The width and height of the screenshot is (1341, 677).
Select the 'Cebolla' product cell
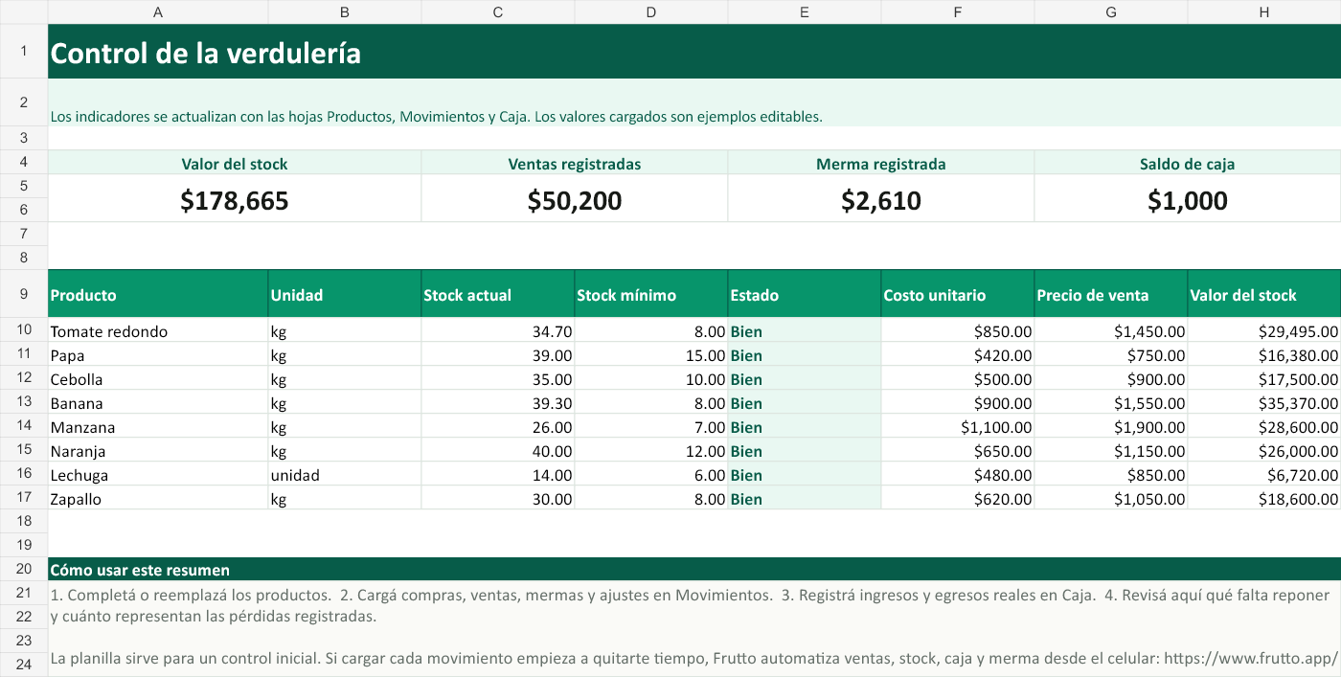158,378
